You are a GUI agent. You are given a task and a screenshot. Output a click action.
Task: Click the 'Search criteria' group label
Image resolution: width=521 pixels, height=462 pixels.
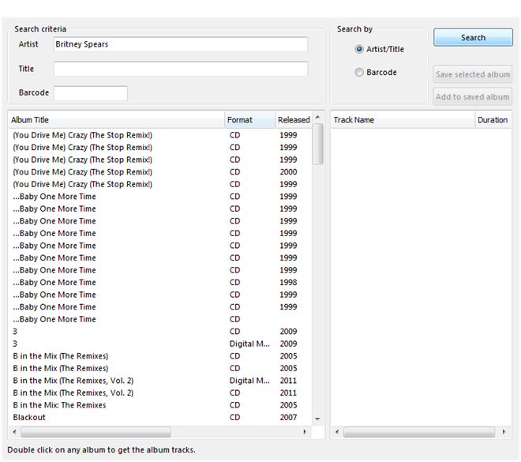pyautogui.click(x=40, y=29)
